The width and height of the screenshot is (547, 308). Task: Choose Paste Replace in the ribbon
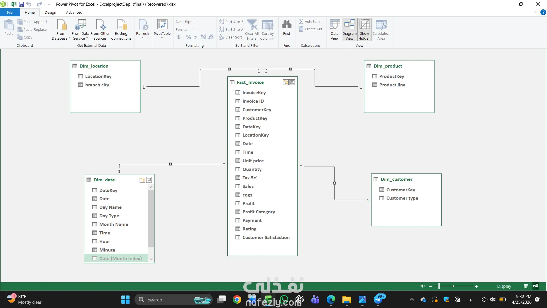(32, 29)
